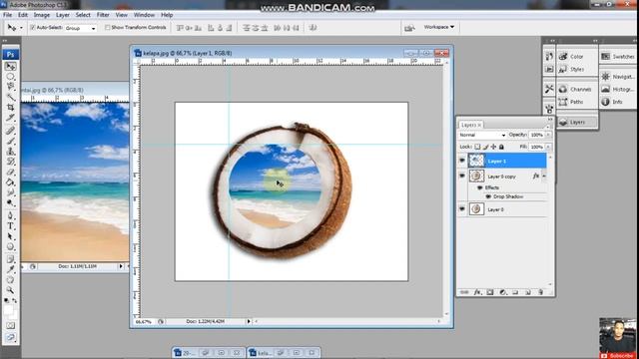
Task: Toggle Effects visibility eye
Action: click(479, 187)
